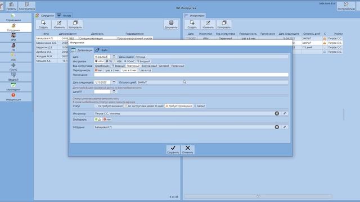Select Повторный briefing kind

coord(133,66)
